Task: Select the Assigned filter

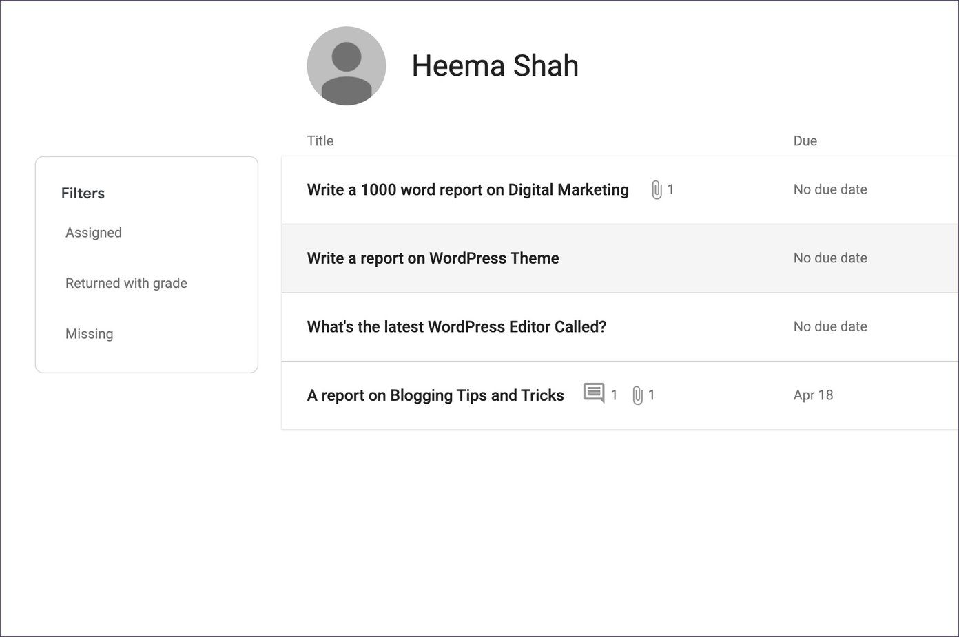Action: point(94,233)
